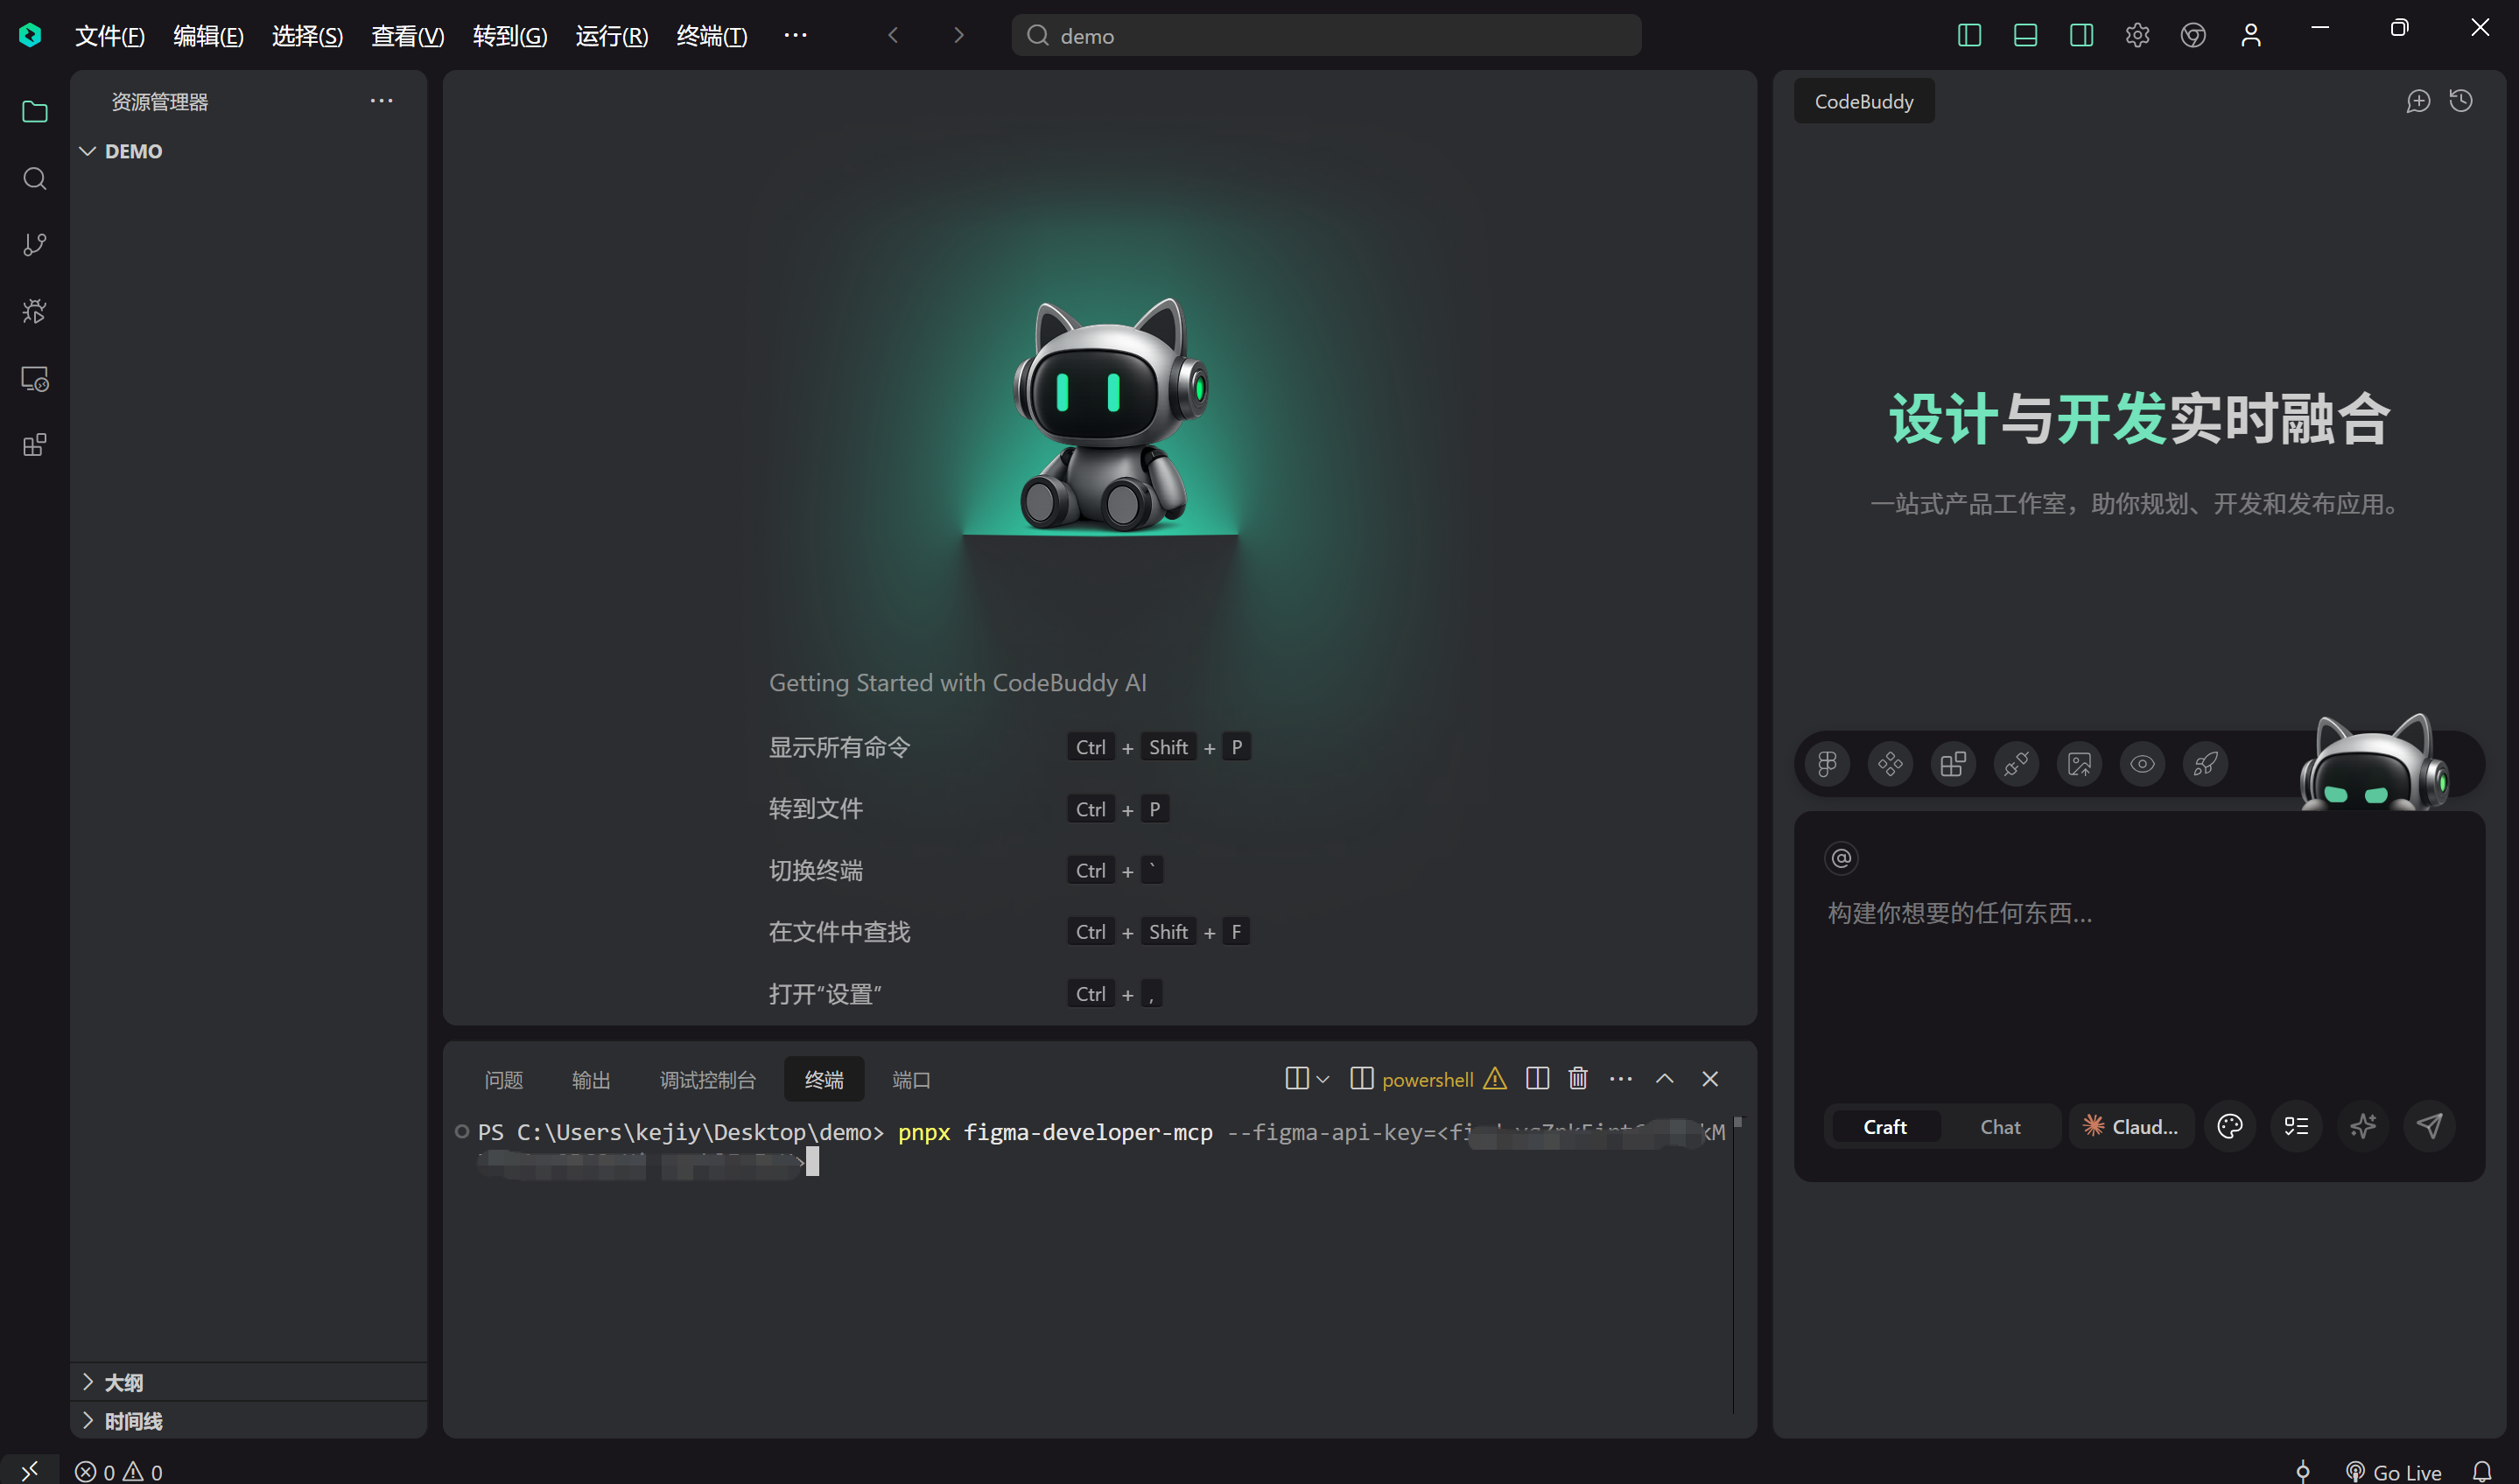Switch to the 问题 panel tab
The image size is (2519, 1484).
point(503,1080)
